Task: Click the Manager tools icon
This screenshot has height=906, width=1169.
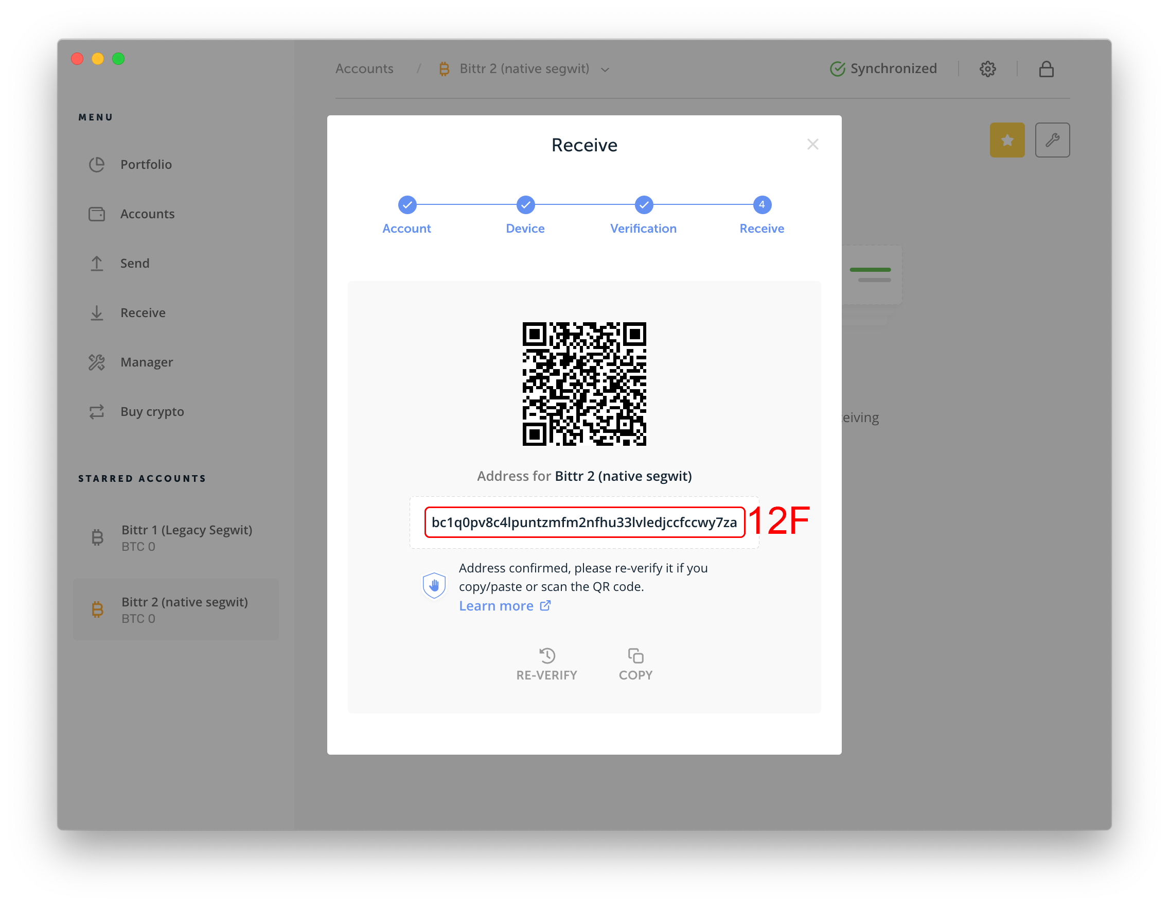Action: point(97,362)
